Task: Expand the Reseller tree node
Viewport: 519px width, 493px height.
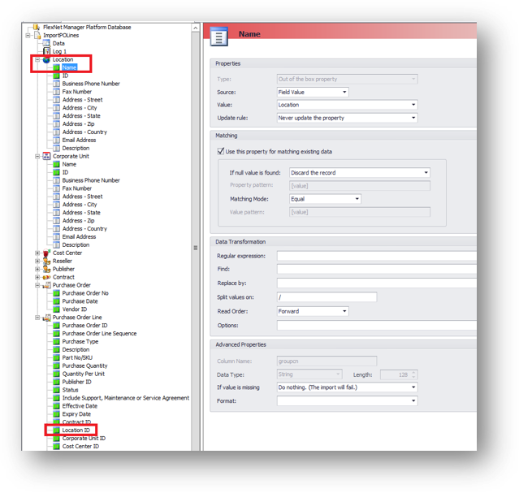Action: point(37,261)
